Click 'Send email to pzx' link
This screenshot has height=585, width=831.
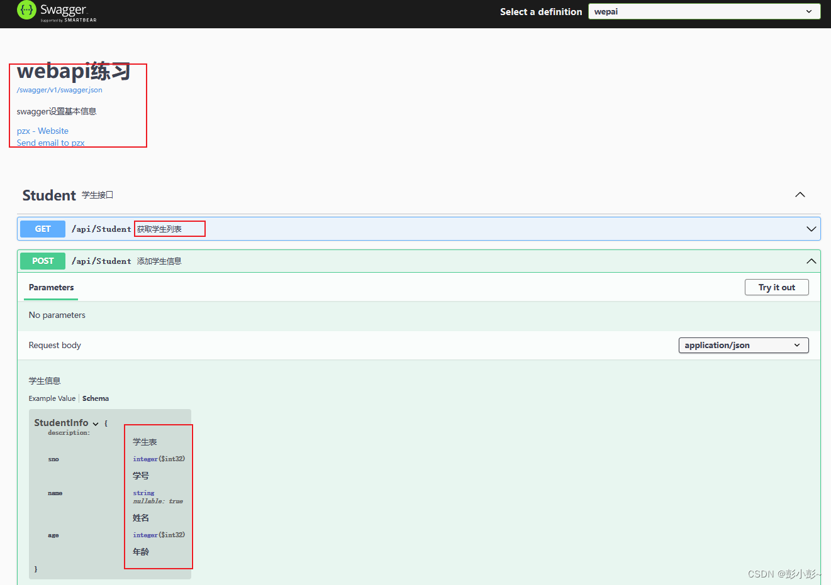(50, 143)
